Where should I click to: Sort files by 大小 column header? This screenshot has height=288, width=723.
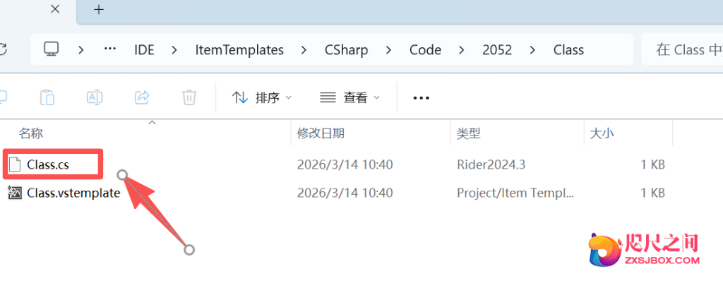pos(600,133)
